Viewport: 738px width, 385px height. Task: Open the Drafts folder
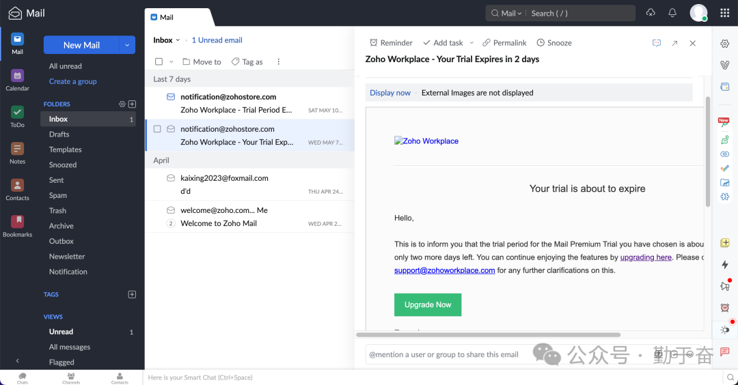[x=59, y=134]
